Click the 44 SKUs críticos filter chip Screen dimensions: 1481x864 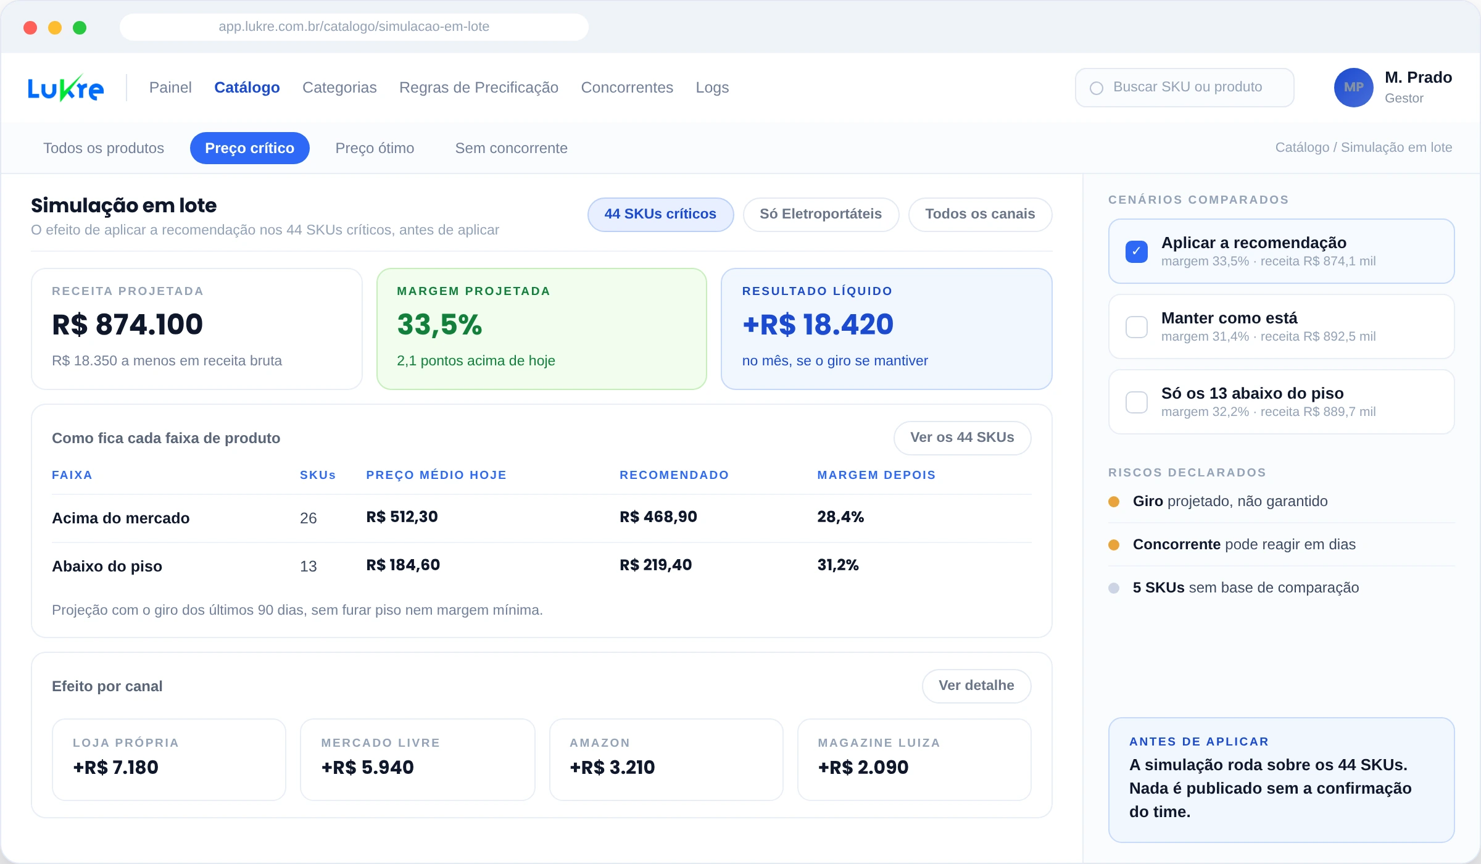(660, 214)
